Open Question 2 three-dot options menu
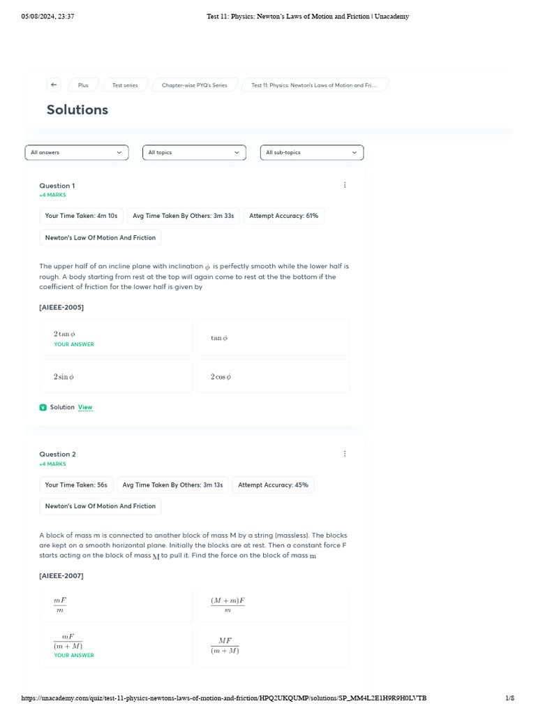This screenshot has height=715, width=536. coord(345,454)
